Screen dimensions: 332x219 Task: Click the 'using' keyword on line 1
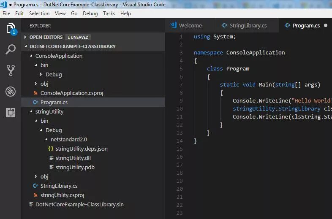202,37
